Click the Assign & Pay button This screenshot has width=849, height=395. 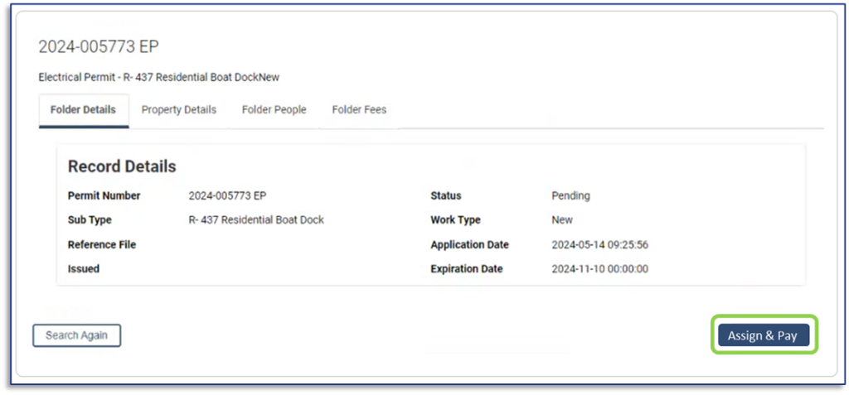coord(763,335)
